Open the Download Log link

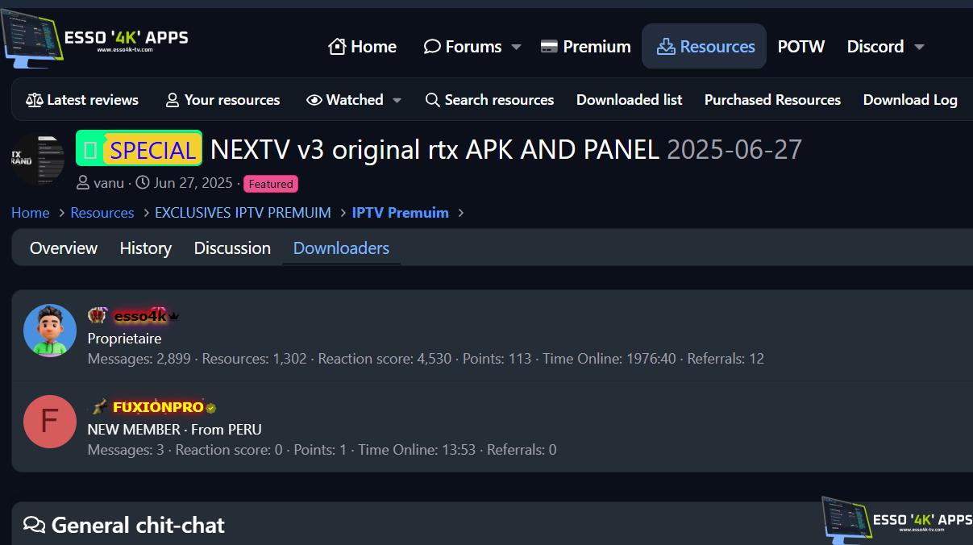[x=910, y=100]
